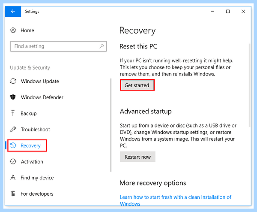Viewport: 257px width, 212px height.
Task: Select Backup in the sidebar
Action: coord(29,113)
